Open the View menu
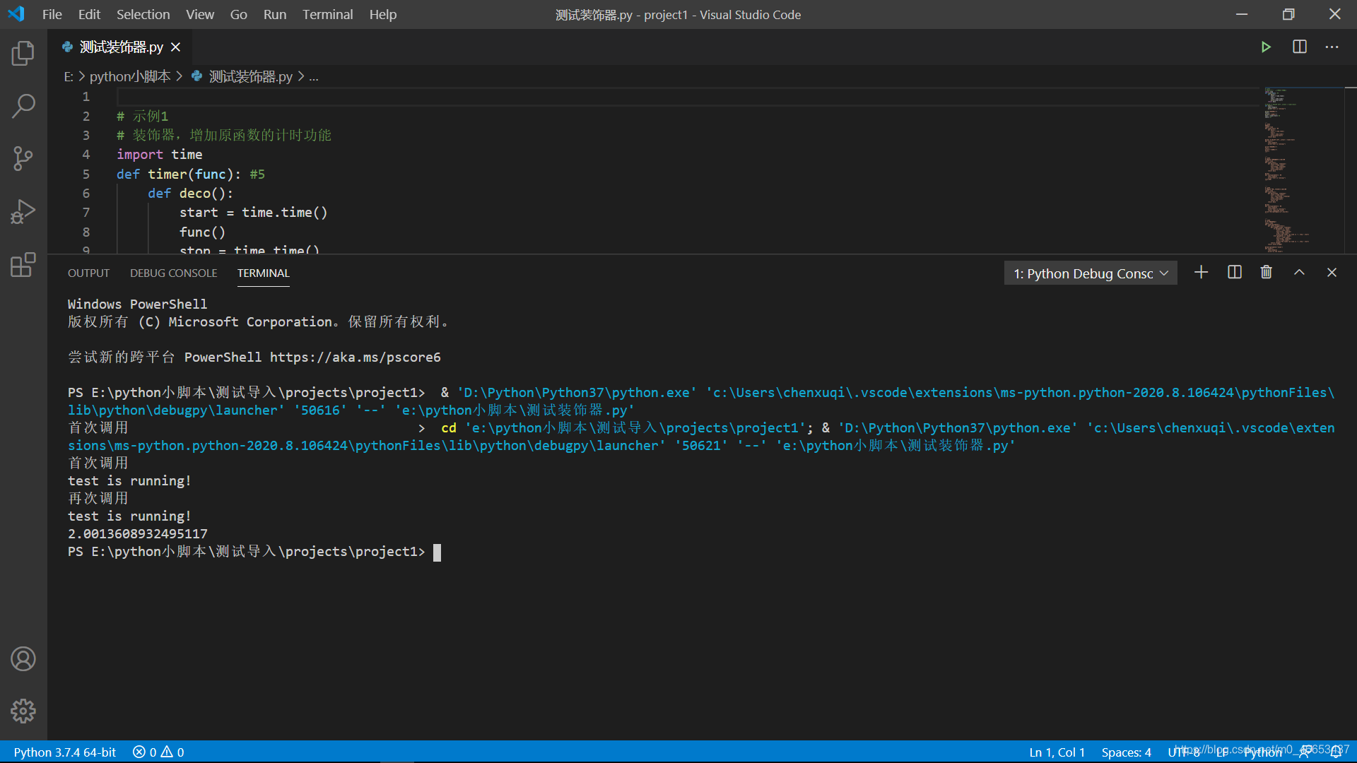Screen dimensions: 1357x763 click(200, 14)
